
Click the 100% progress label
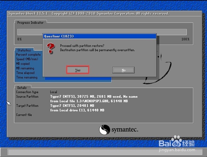(x=185, y=39)
